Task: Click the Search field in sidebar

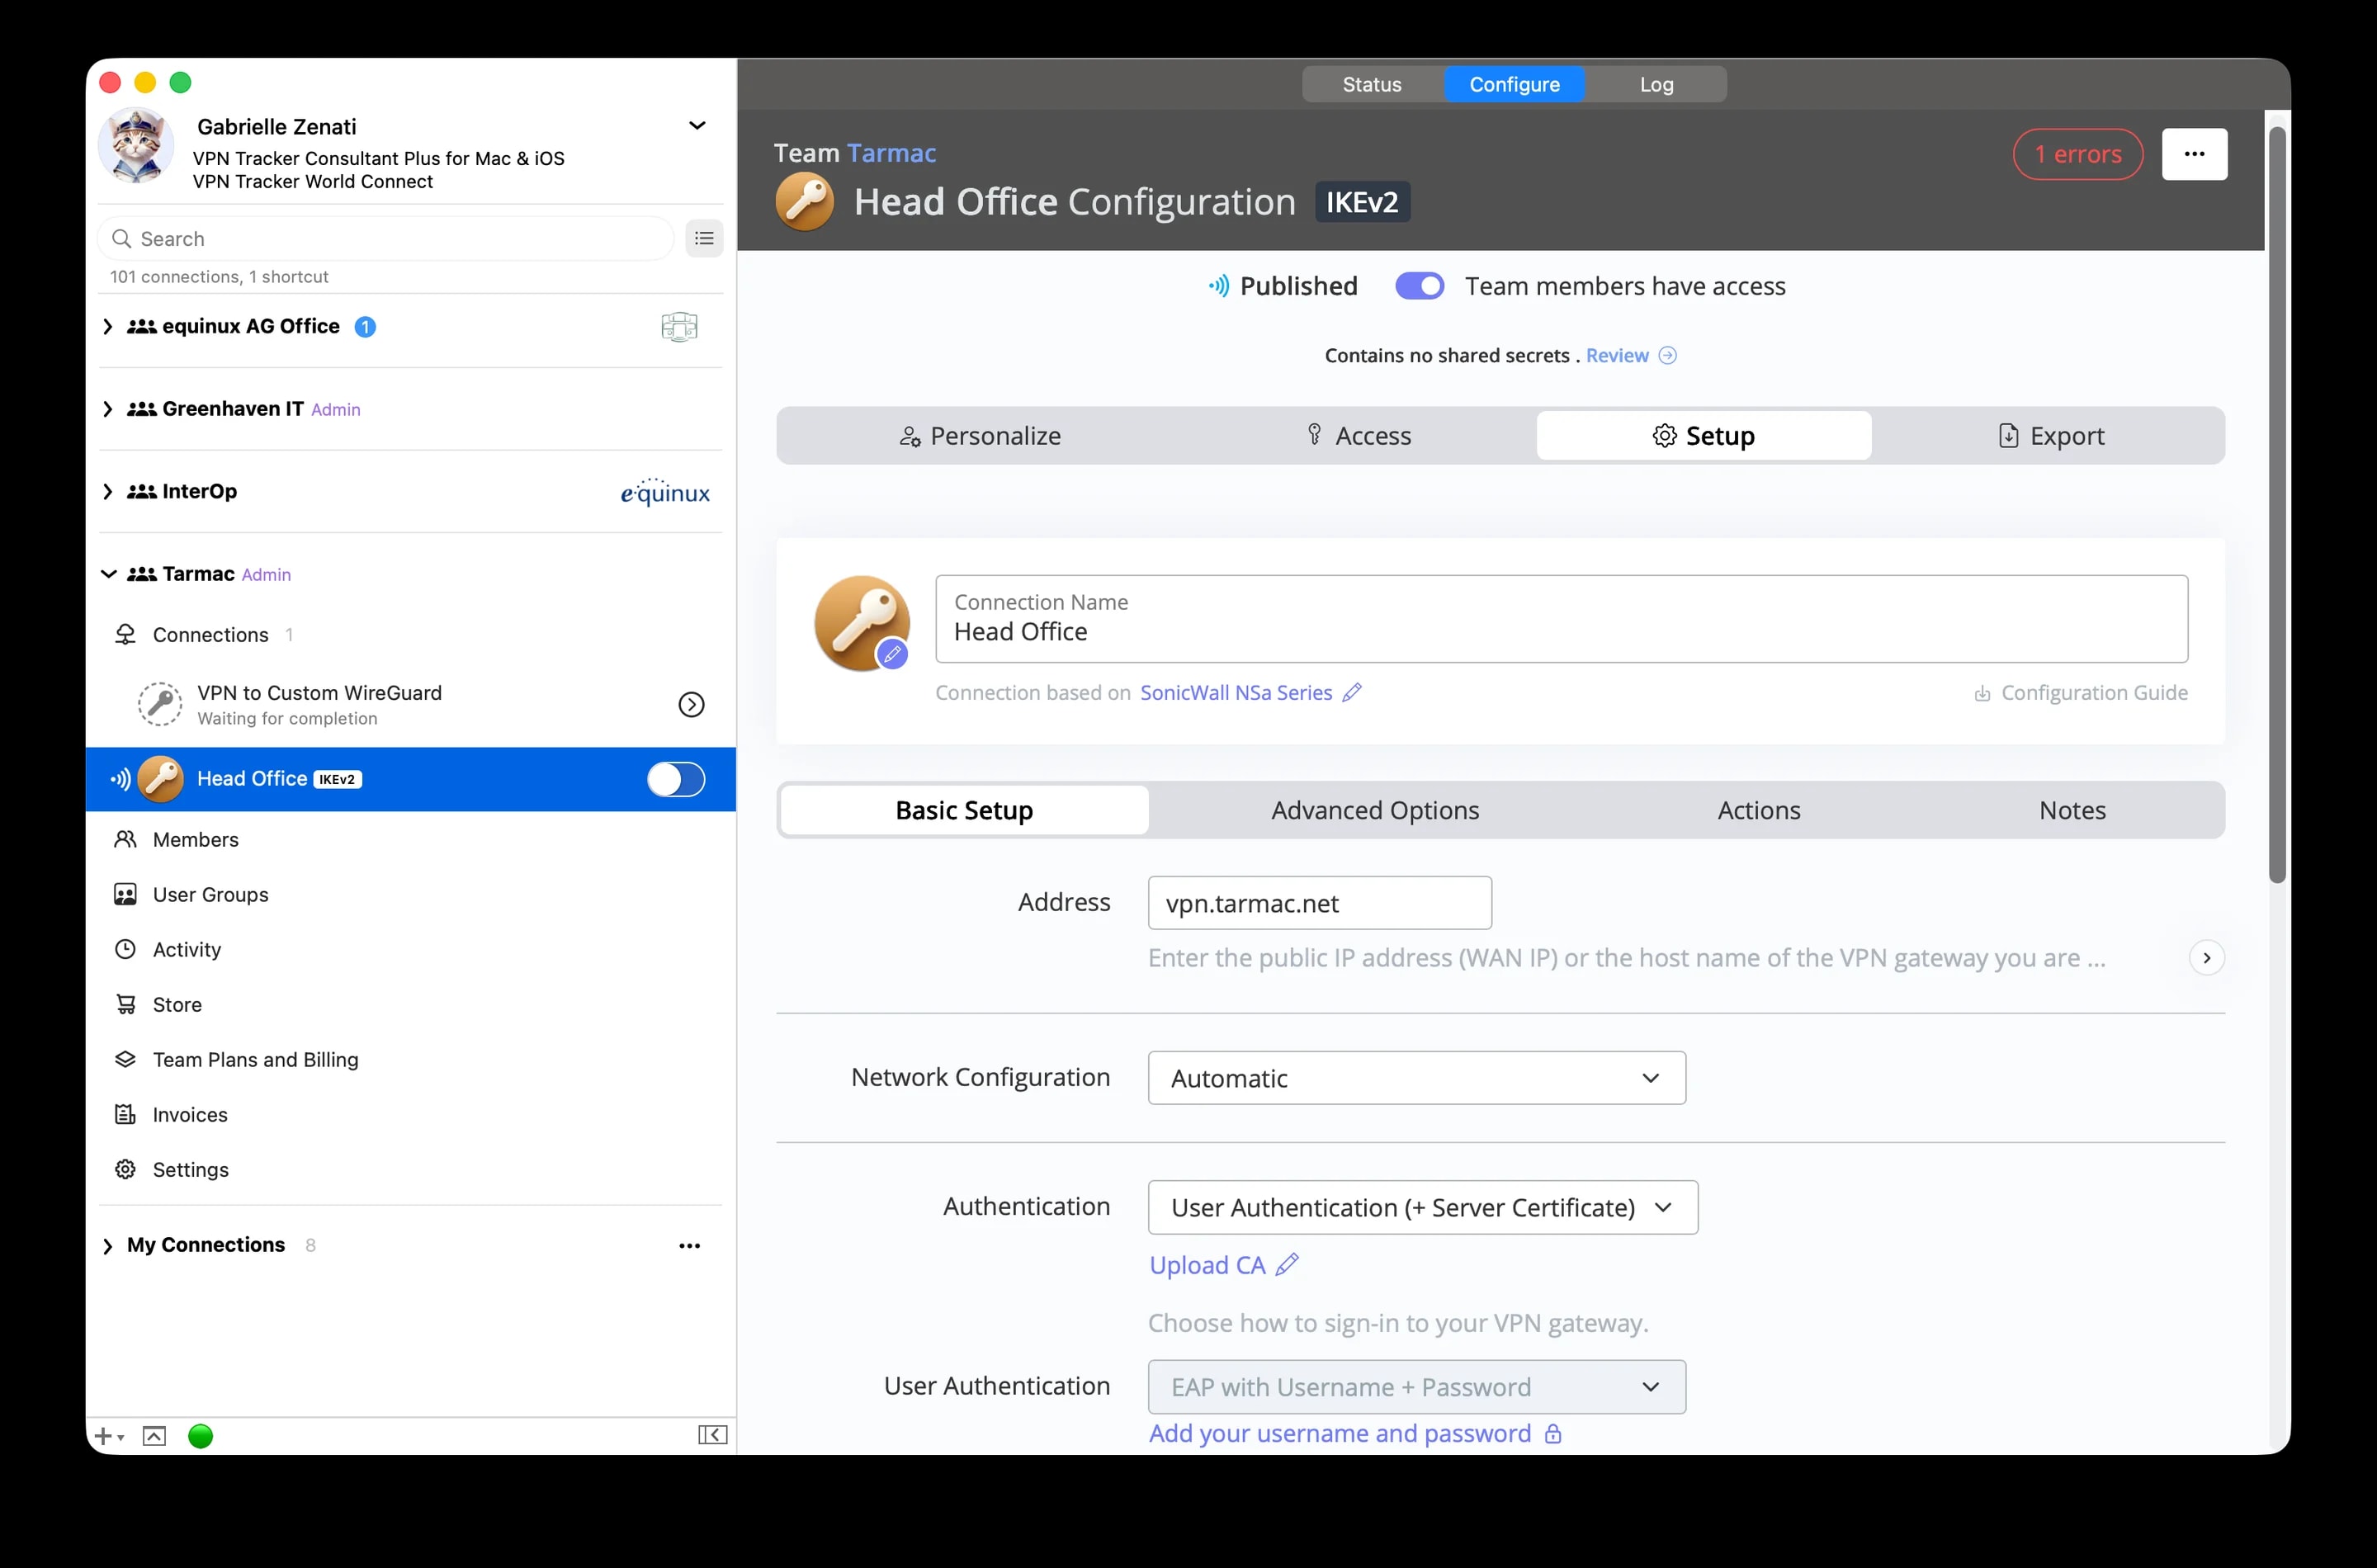Action: [386, 239]
